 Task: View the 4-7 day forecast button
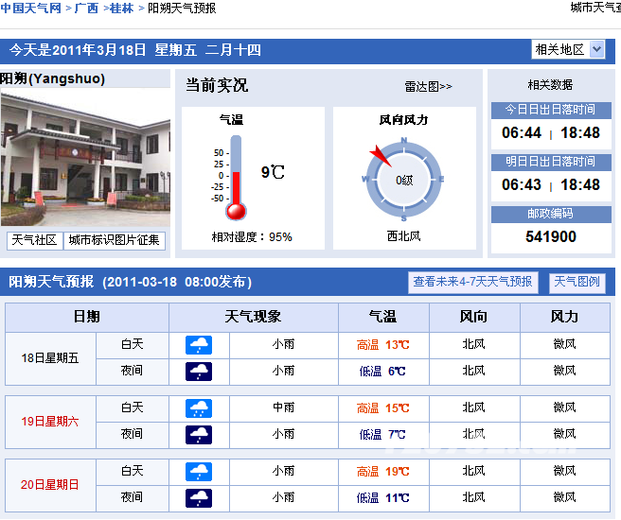[x=473, y=282]
